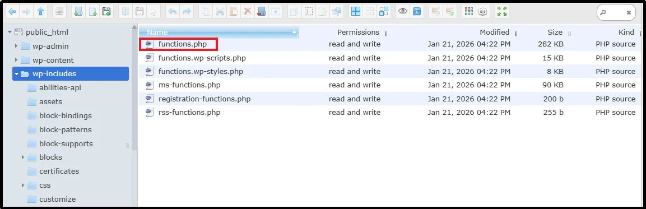Viewport: 646px width, 209px height.
Task: Go back with the blue left arrow
Action: tap(13, 12)
